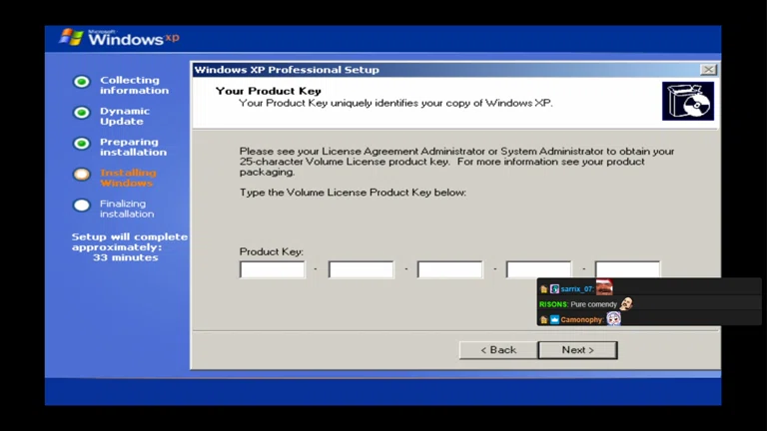Click the Next button

577,350
